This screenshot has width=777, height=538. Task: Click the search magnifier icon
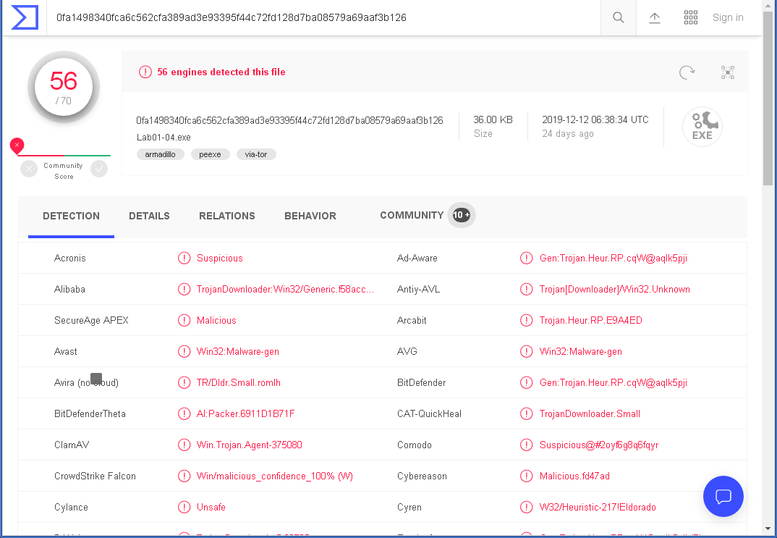pos(618,17)
